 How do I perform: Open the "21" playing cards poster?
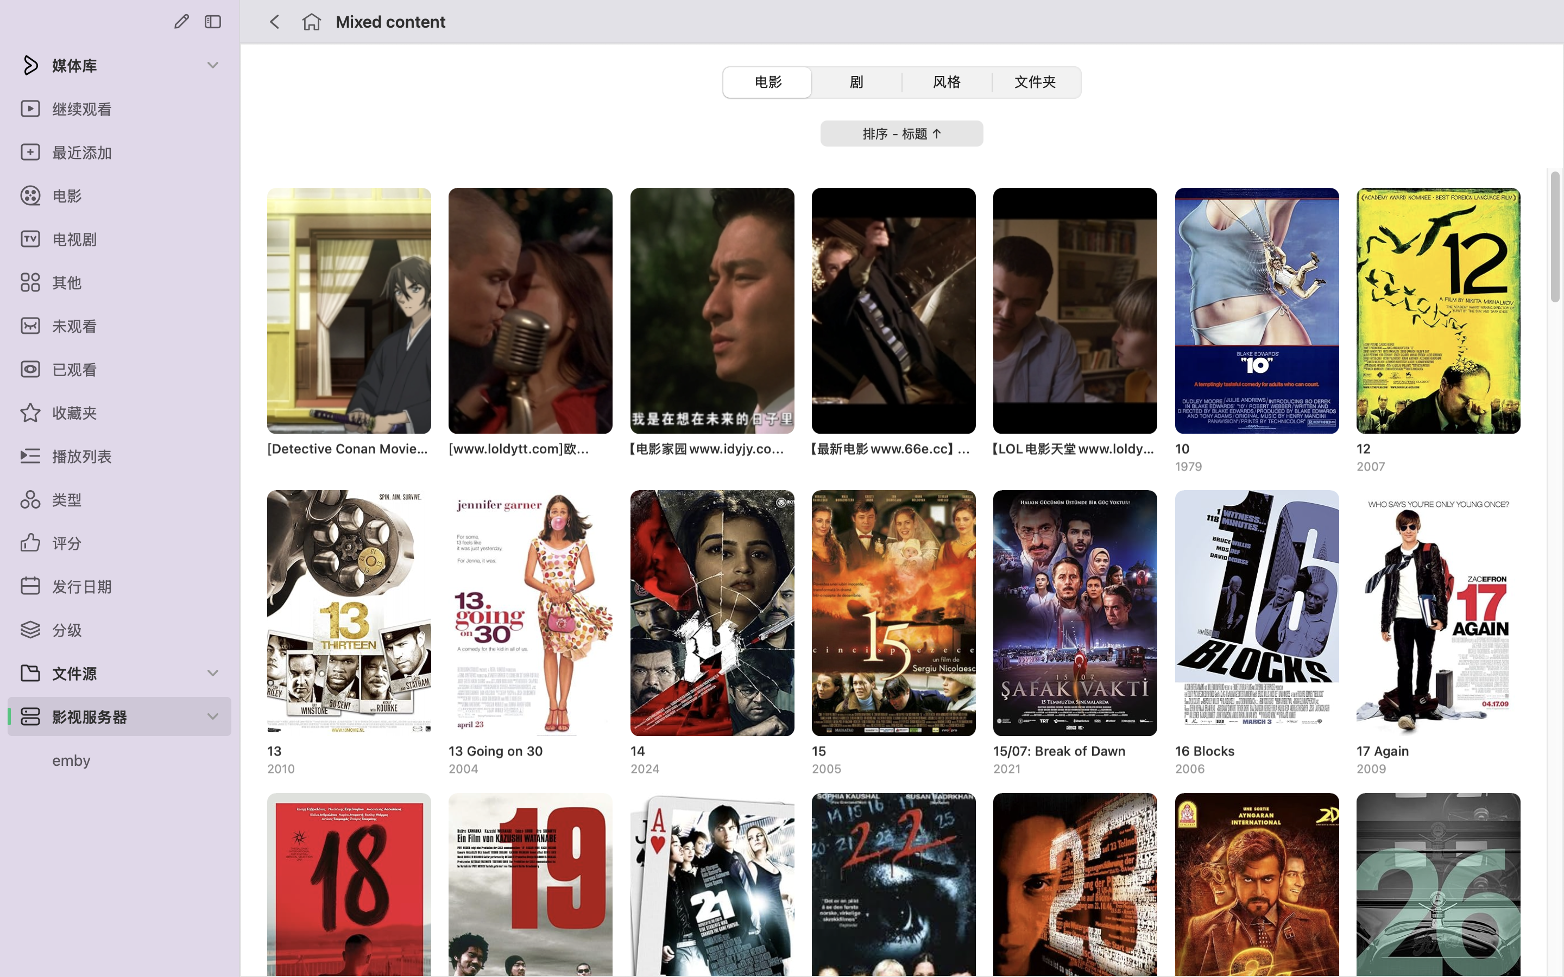pos(712,885)
